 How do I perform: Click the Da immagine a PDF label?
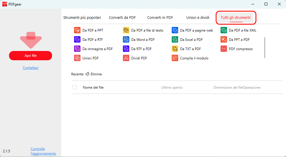pos(98,49)
